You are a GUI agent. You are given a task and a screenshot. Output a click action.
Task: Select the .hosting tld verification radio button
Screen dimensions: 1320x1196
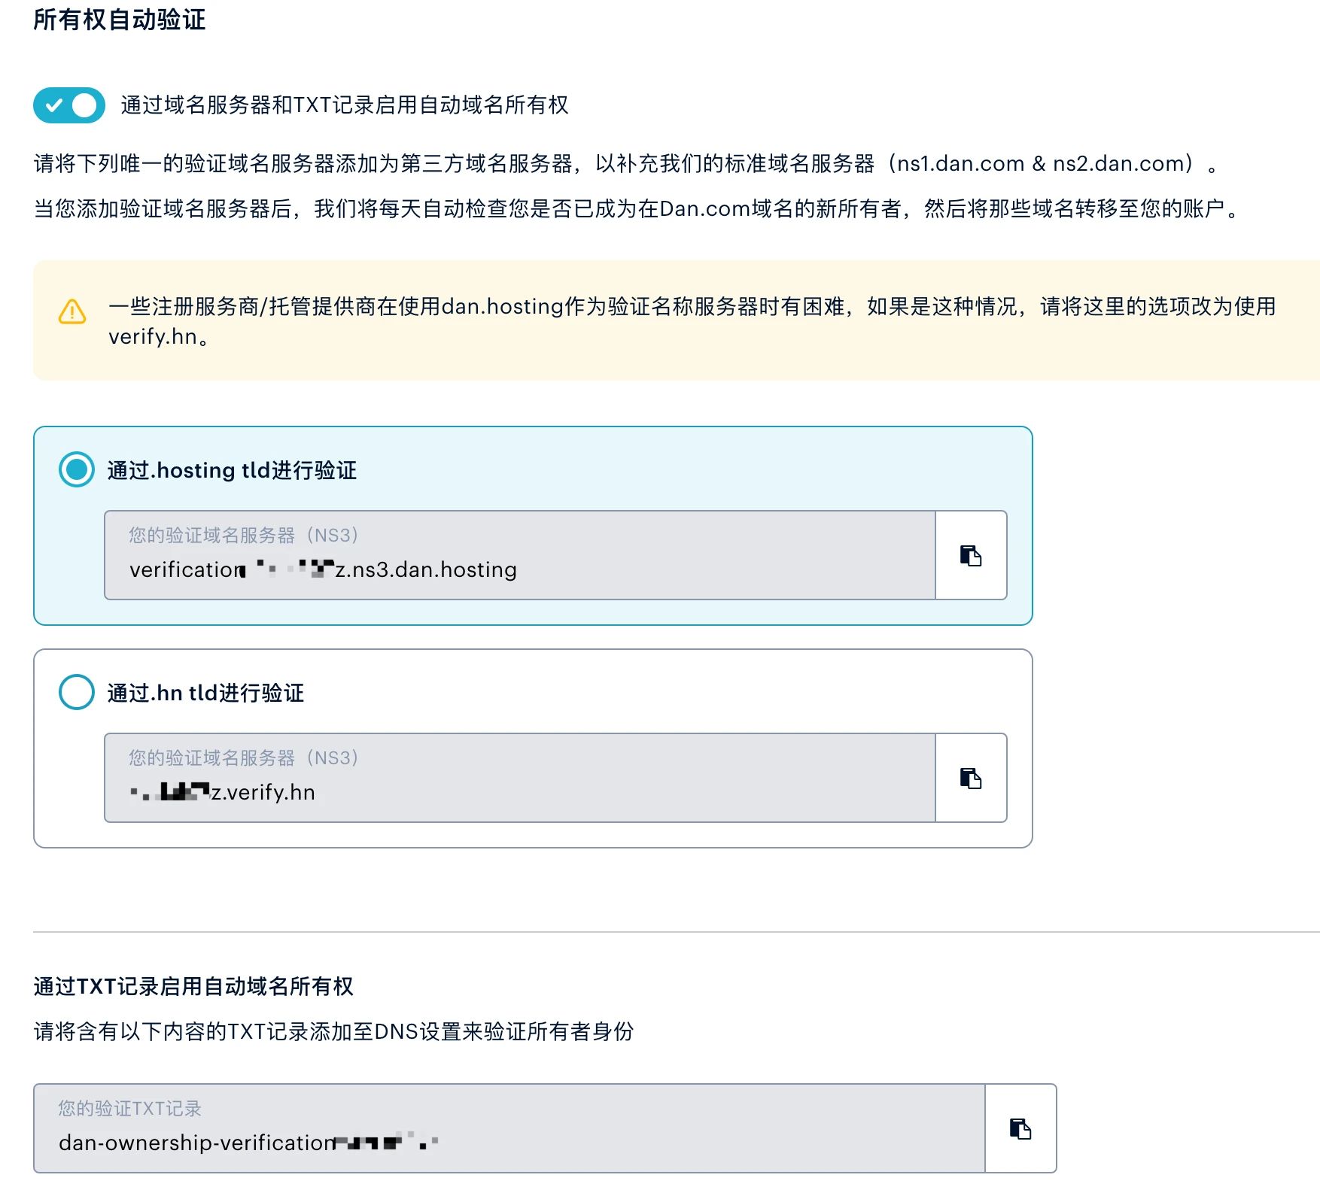(77, 469)
